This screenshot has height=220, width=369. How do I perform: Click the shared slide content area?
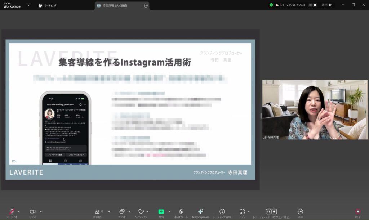pos(130,109)
